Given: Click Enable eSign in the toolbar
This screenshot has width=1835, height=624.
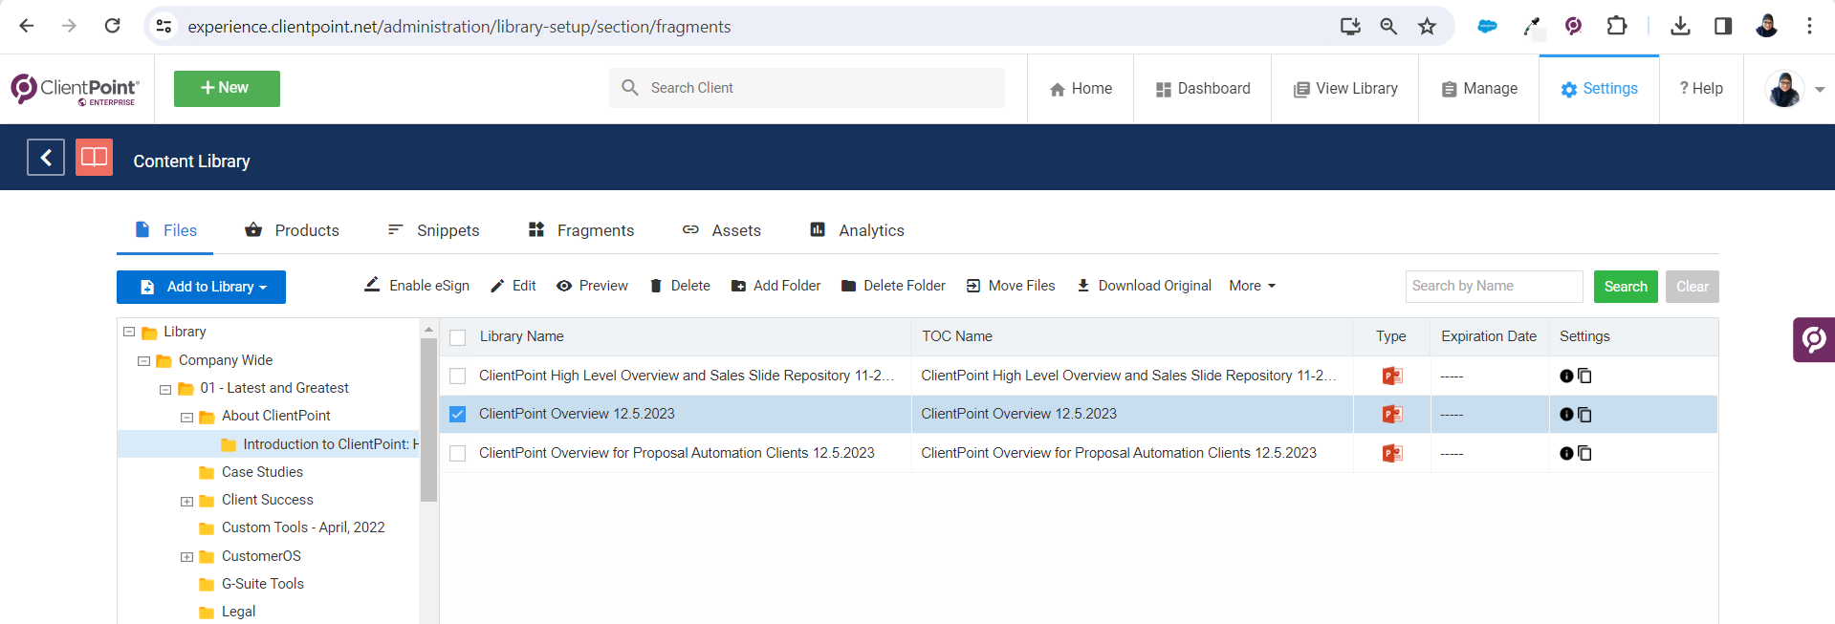Looking at the screenshot, I should (417, 286).
